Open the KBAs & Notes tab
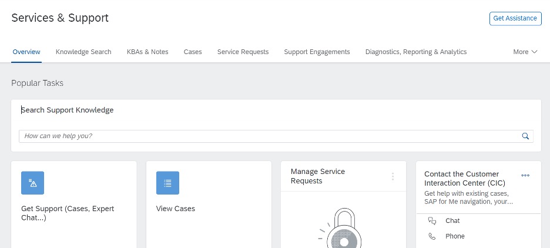Viewport: 550px width, 248px height. click(147, 52)
